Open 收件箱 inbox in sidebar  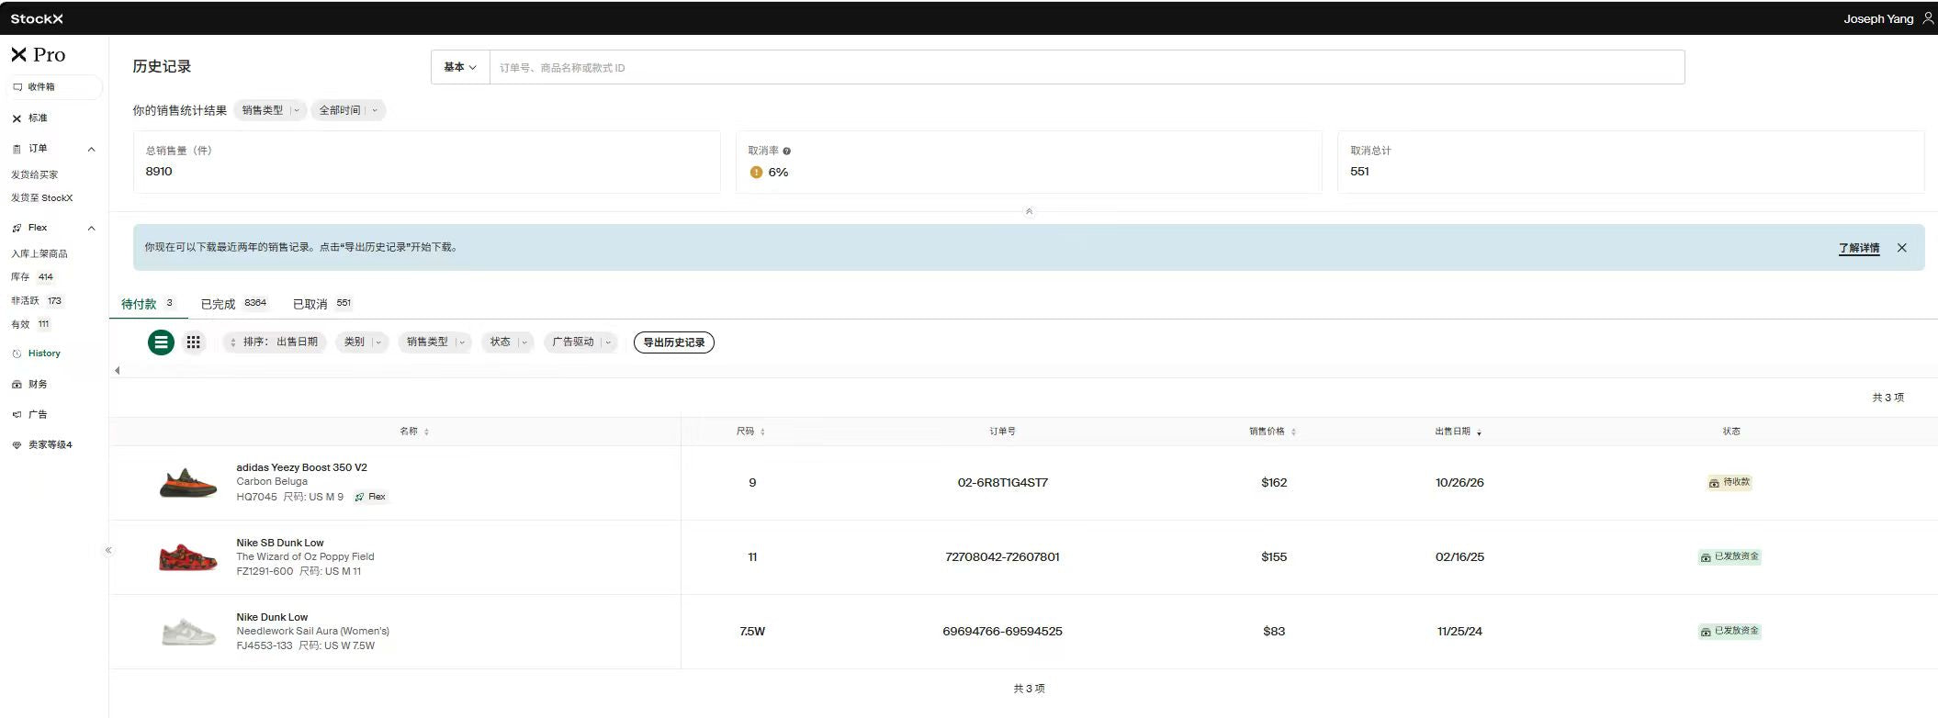[x=54, y=87]
